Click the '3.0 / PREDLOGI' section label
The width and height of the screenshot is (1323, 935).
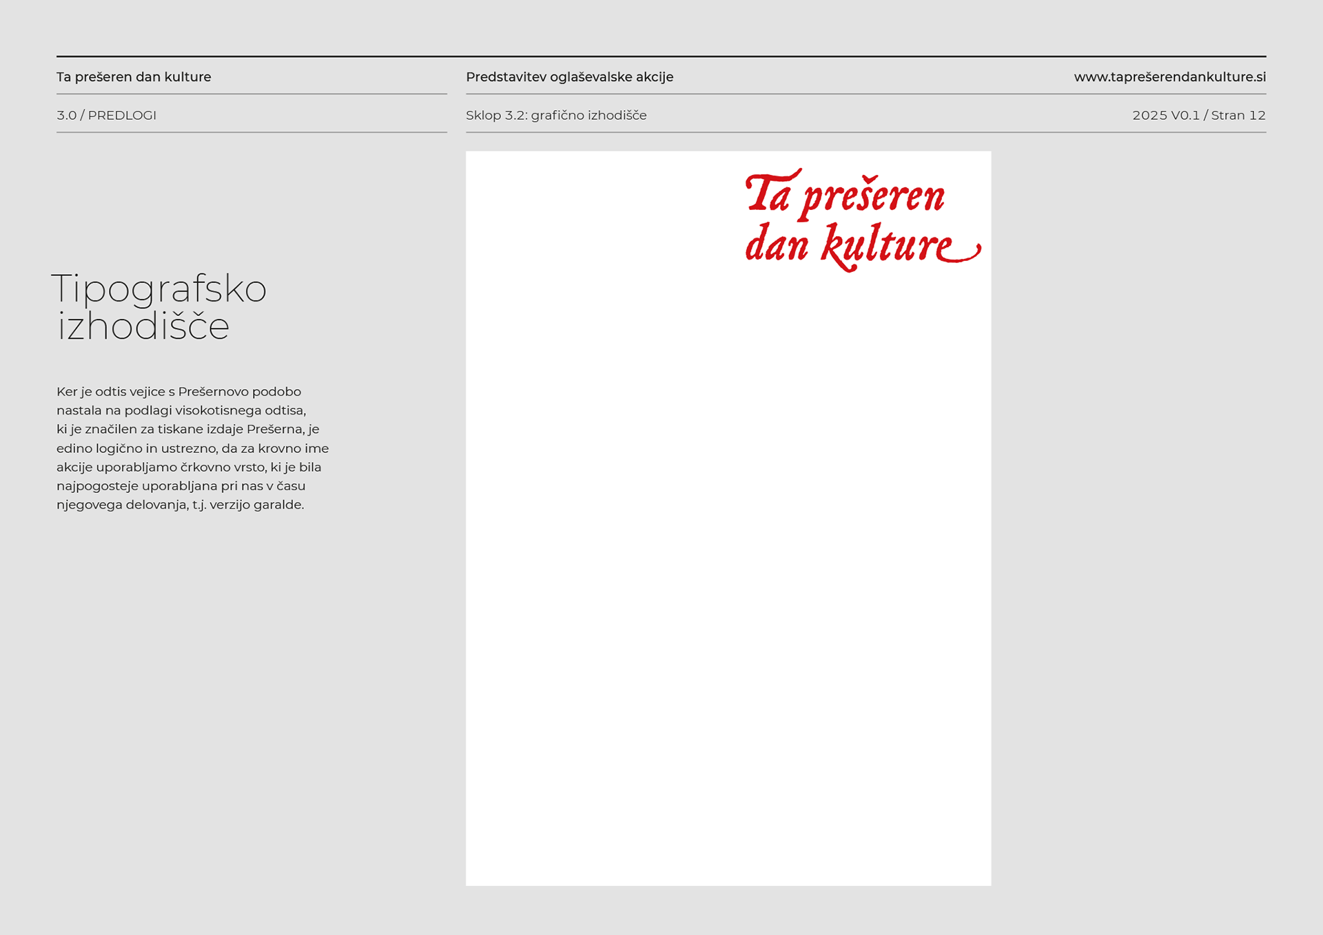[106, 115]
